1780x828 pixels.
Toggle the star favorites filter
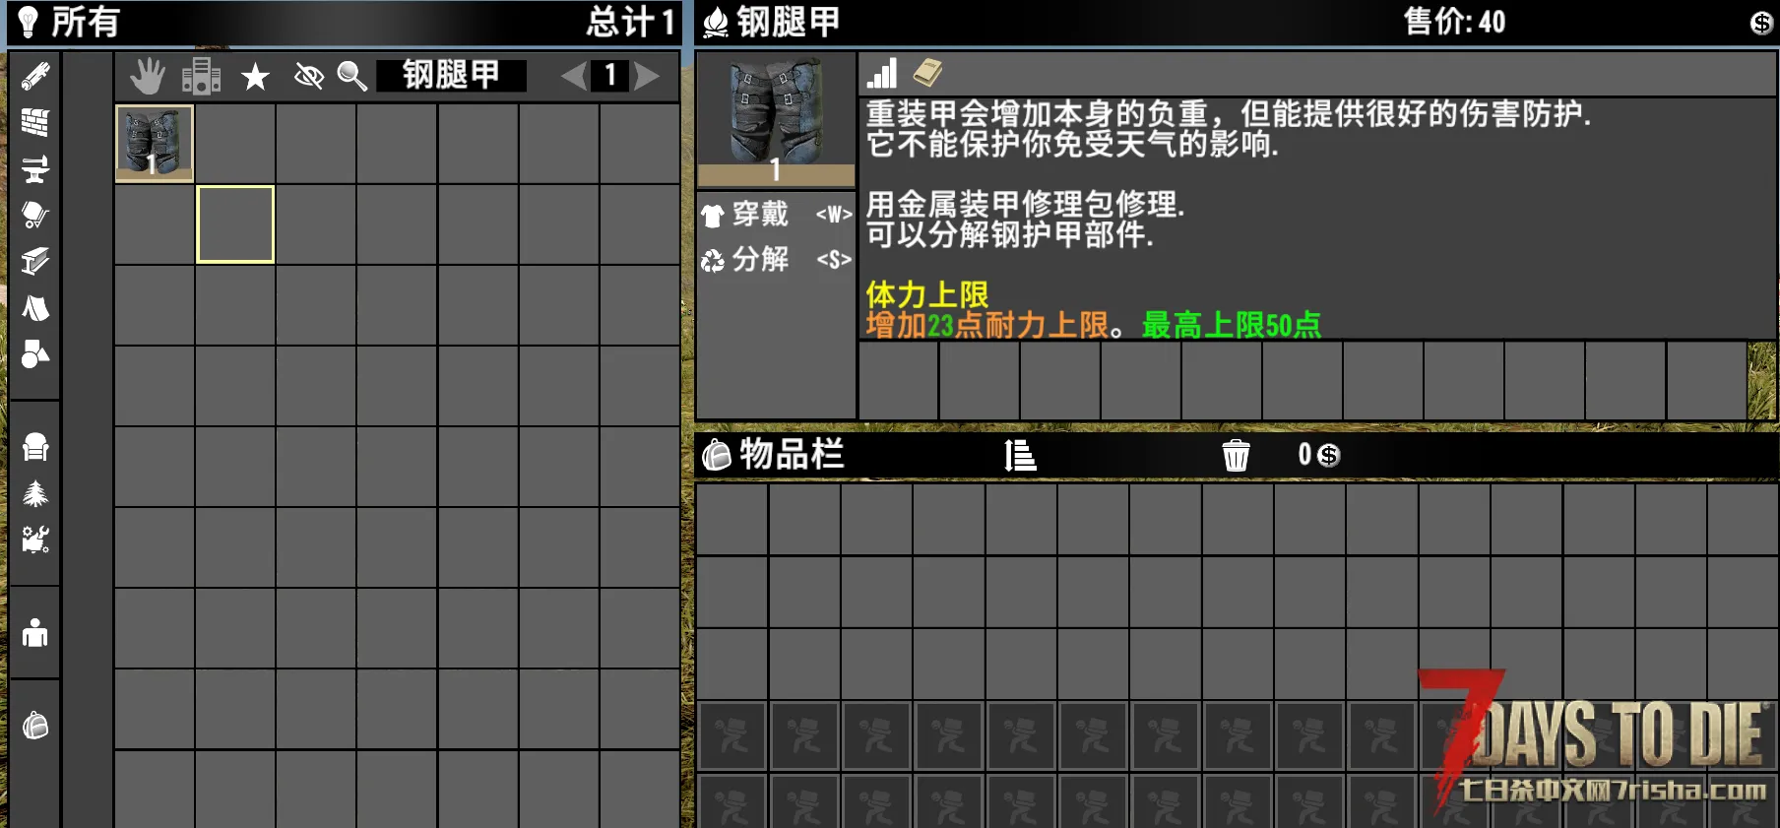255,76
